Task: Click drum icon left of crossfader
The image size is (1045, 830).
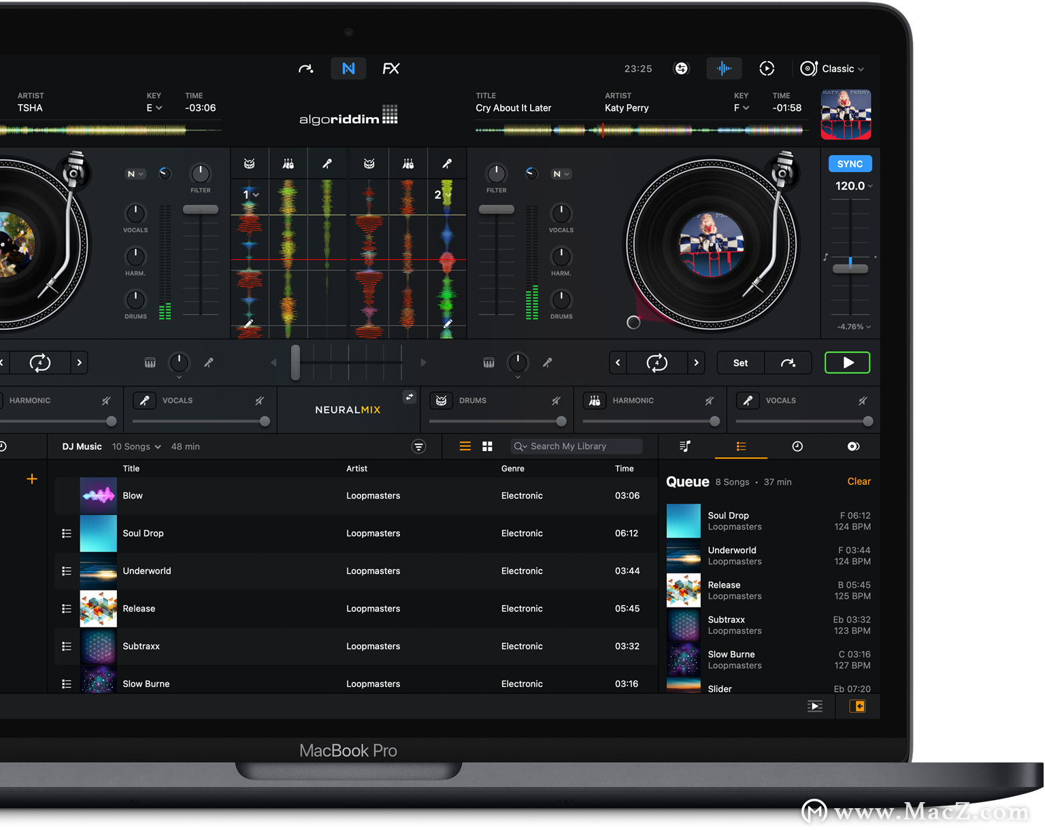Action: click(150, 363)
